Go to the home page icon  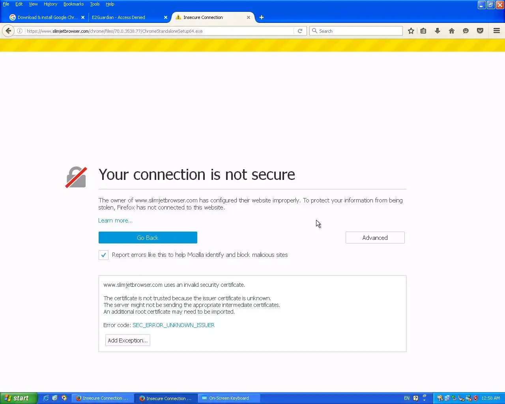452,31
